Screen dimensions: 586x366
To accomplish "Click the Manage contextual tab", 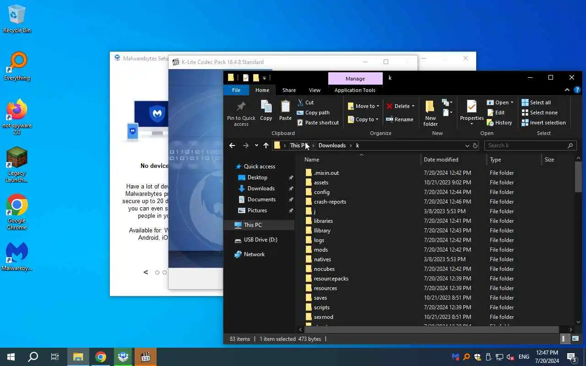I will click(x=355, y=79).
